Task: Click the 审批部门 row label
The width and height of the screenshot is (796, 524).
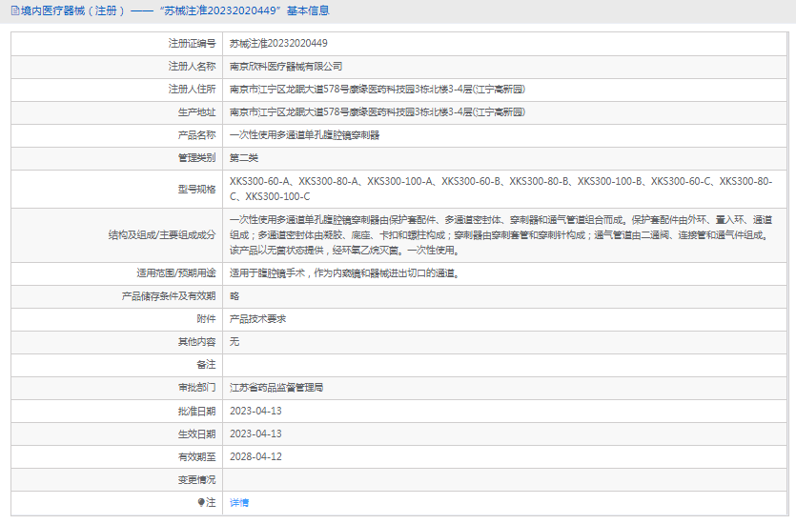Action: point(196,388)
